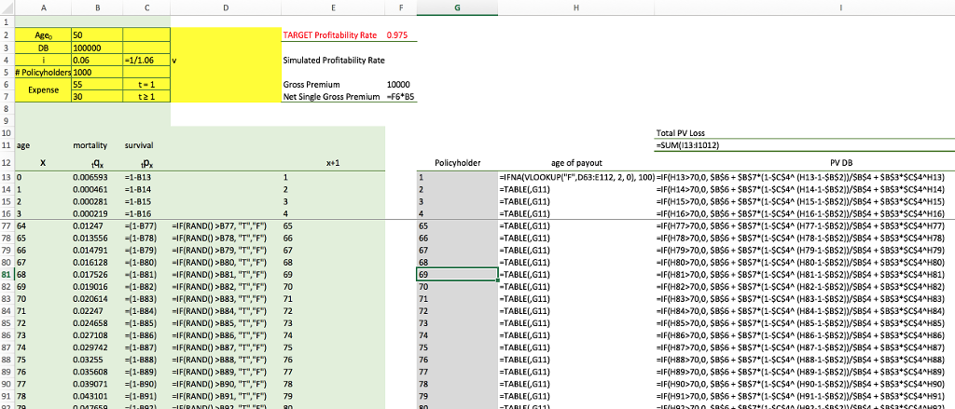Click cell B2 containing age 50
955x409 pixels.
pos(97,35)
